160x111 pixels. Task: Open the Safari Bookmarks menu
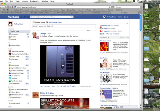(35, 1)
